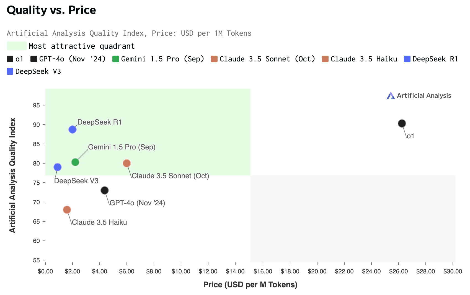Toggle Claude 3.5 Haiku legend swatch
The height and width of the screenshot is (295, 470).
pyautogui.click(x=325, y=59)
